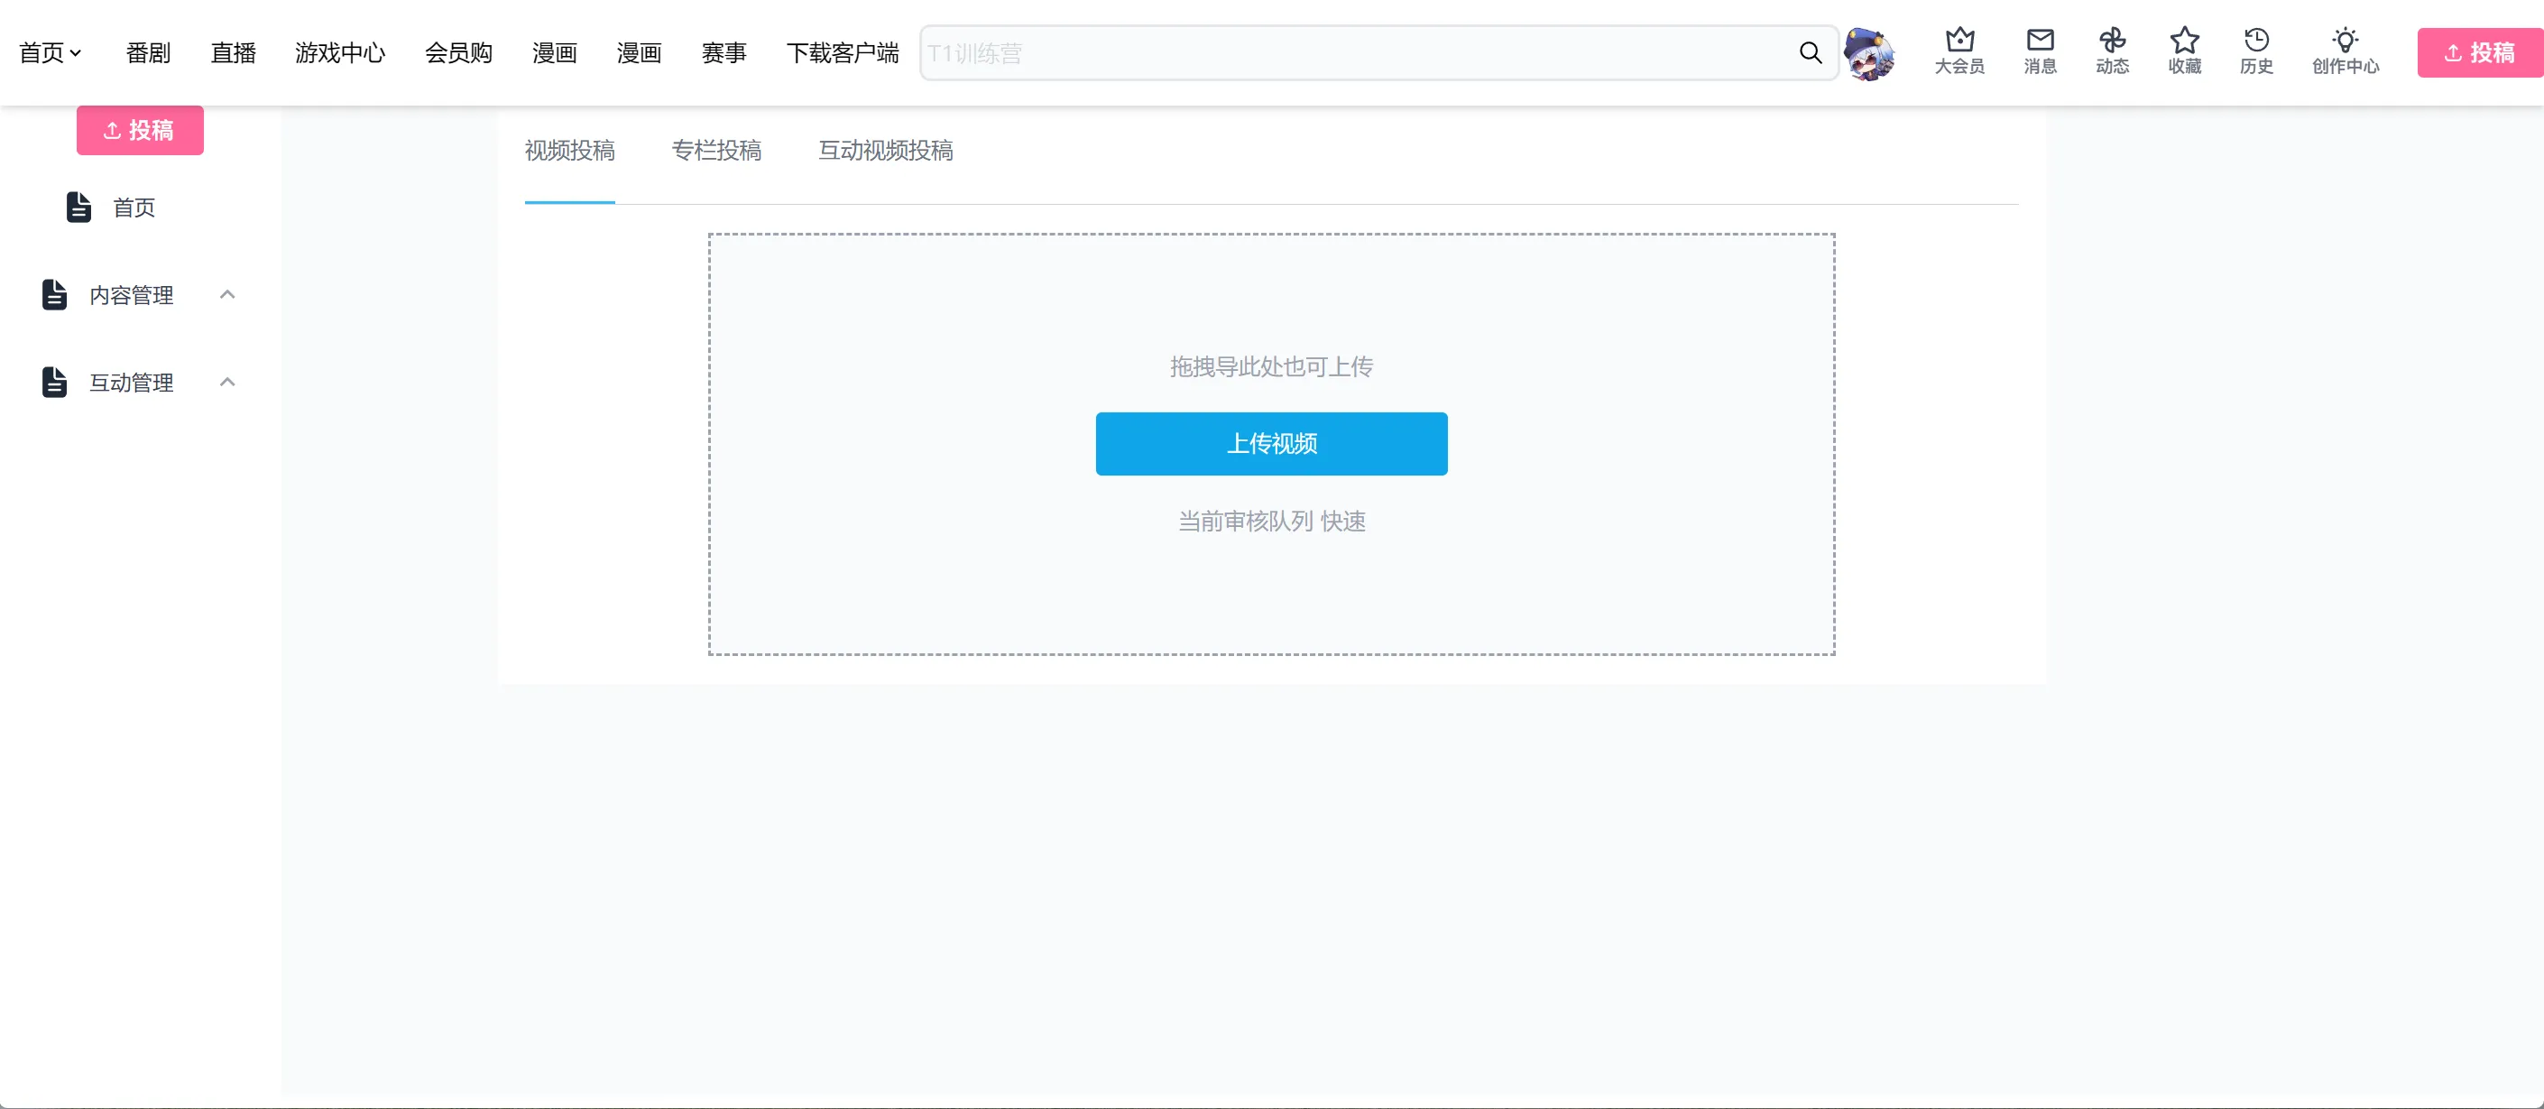2544x1109 pixels.
Task: Open the 收藏 star icon
Action: coord(2185,40)
